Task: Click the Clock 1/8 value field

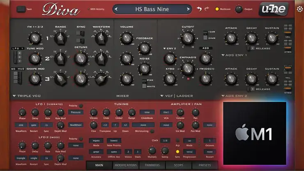Action: (165, 141)
